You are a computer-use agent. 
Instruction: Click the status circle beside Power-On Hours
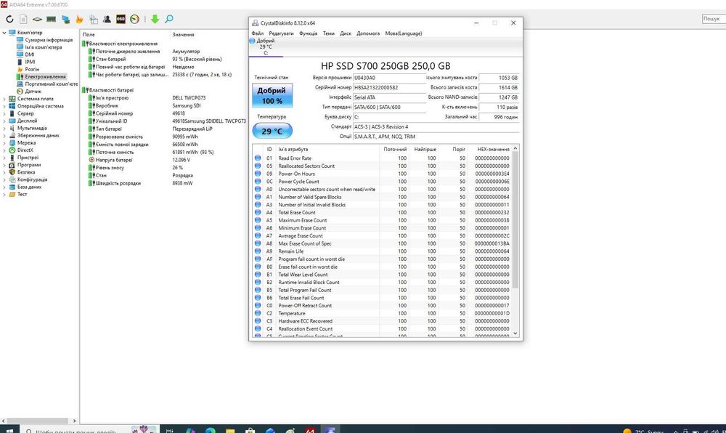click(258, 174)
